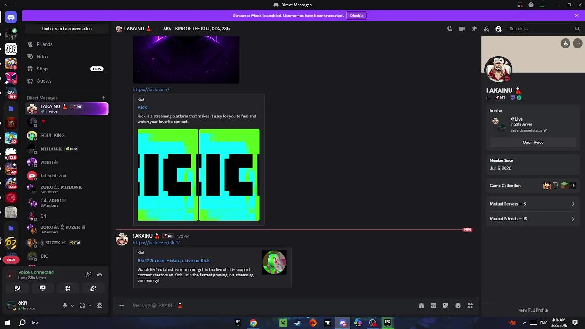Set a channel status
585x329 pixels.
tap(528, 130)
